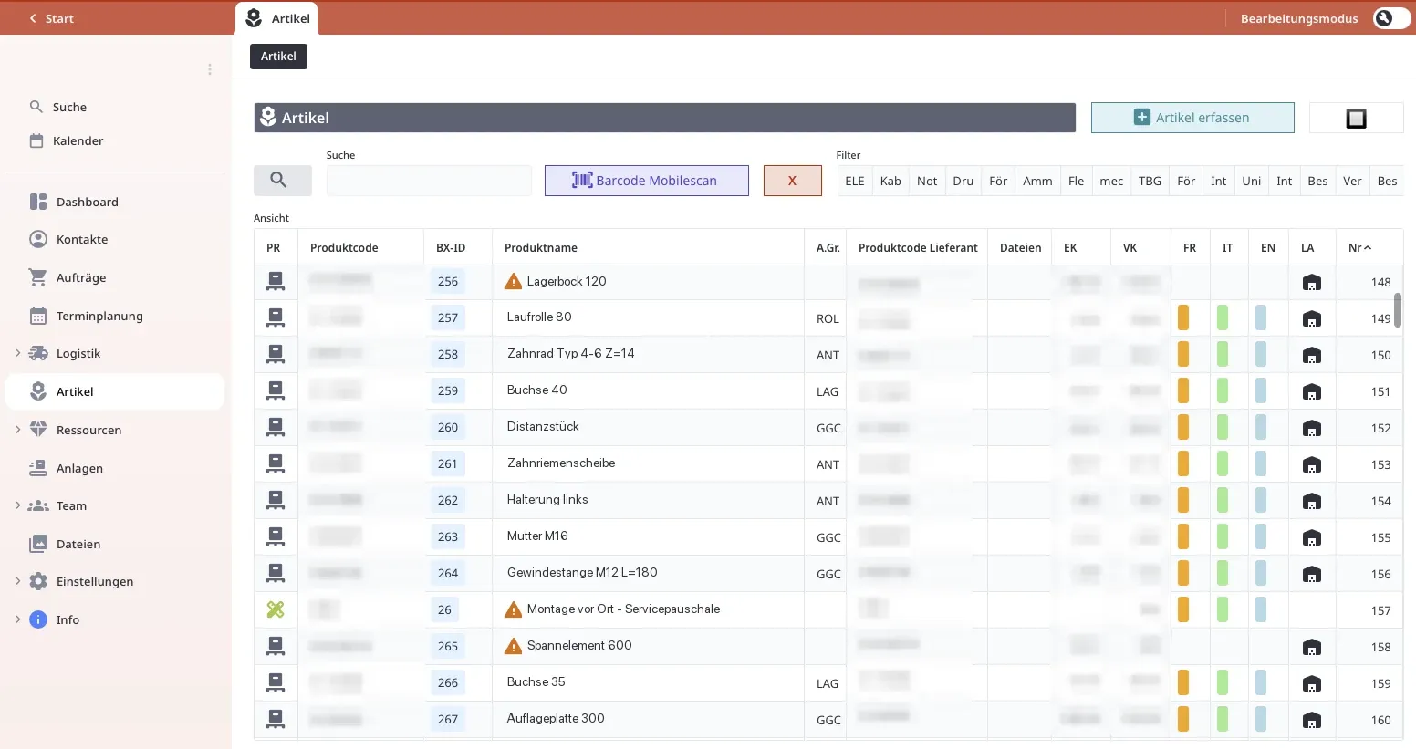The width and height of the screenshot is (1416, 749).
Task: Click warehouse icon in Buchse 40 row
Action: [x=1312, y=391]
